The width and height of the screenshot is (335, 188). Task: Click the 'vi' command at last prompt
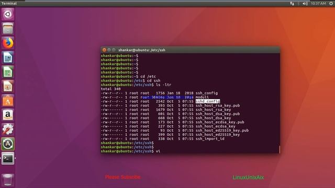158,151
